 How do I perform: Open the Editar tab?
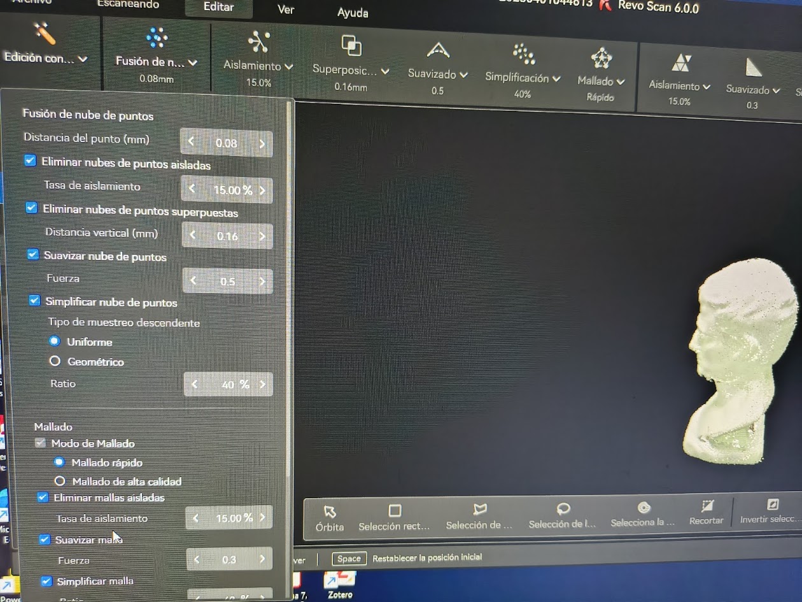pos(218,7)
